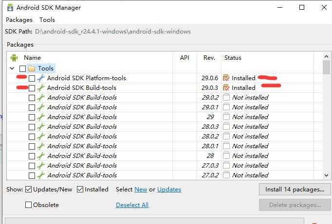
Task: Uncheck the Installed show checkbox
Action: [80, 190]
